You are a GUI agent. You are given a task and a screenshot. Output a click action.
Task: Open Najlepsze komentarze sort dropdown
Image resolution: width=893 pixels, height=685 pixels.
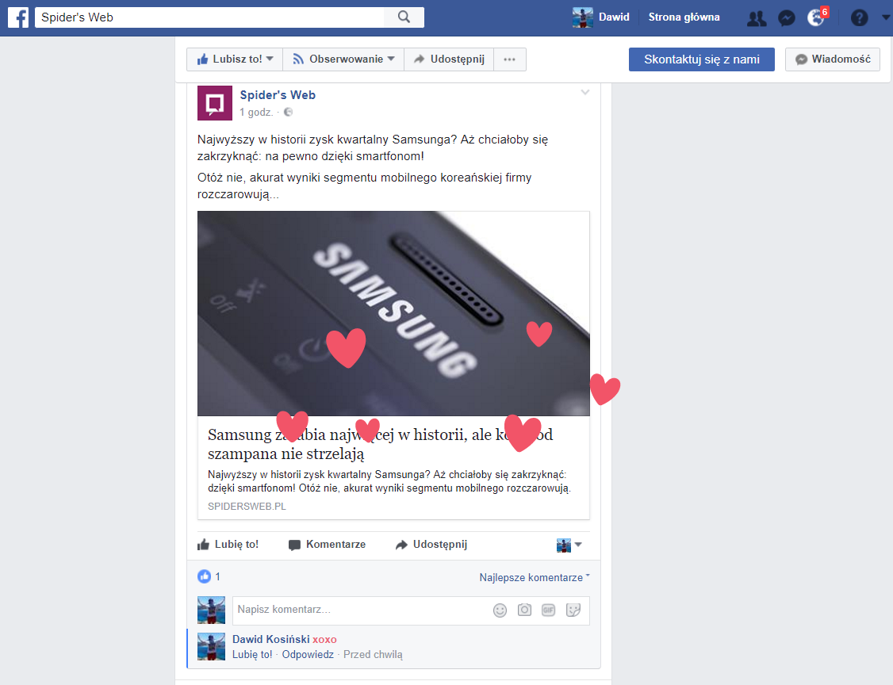[535, 577]
